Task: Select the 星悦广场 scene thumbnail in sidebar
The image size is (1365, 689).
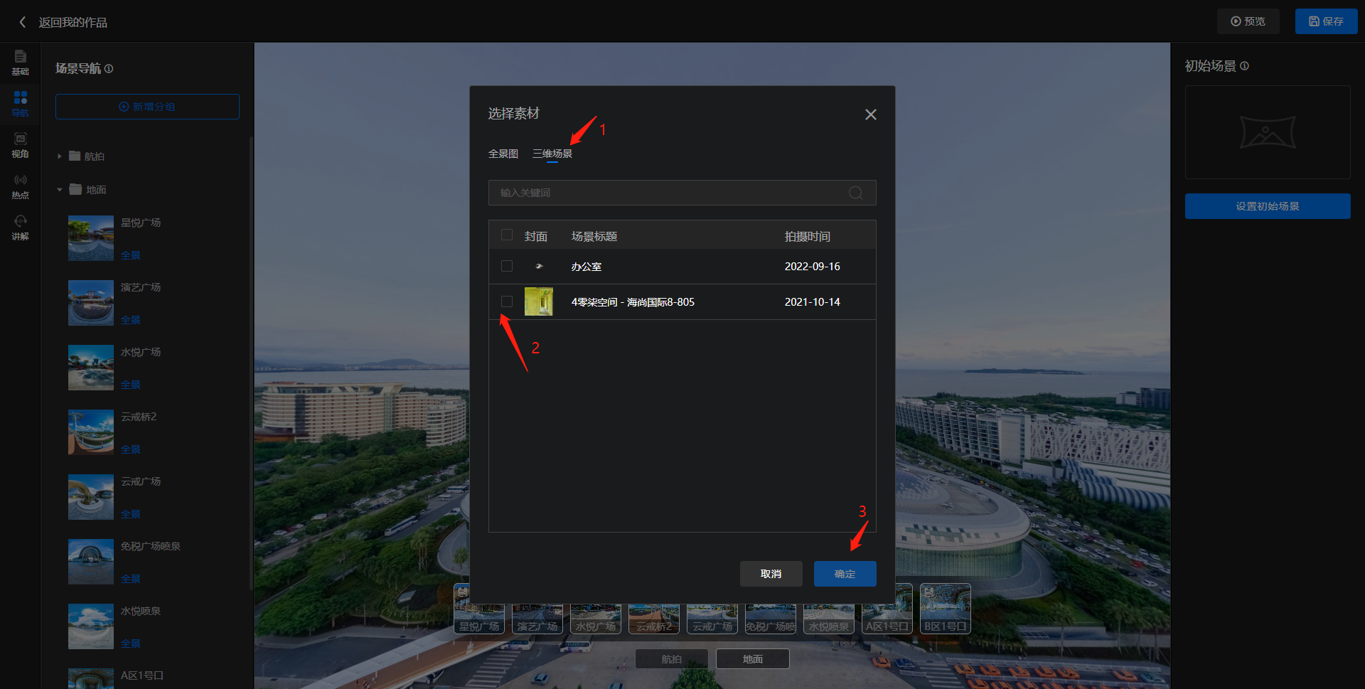Action: [x=91, y=238]
